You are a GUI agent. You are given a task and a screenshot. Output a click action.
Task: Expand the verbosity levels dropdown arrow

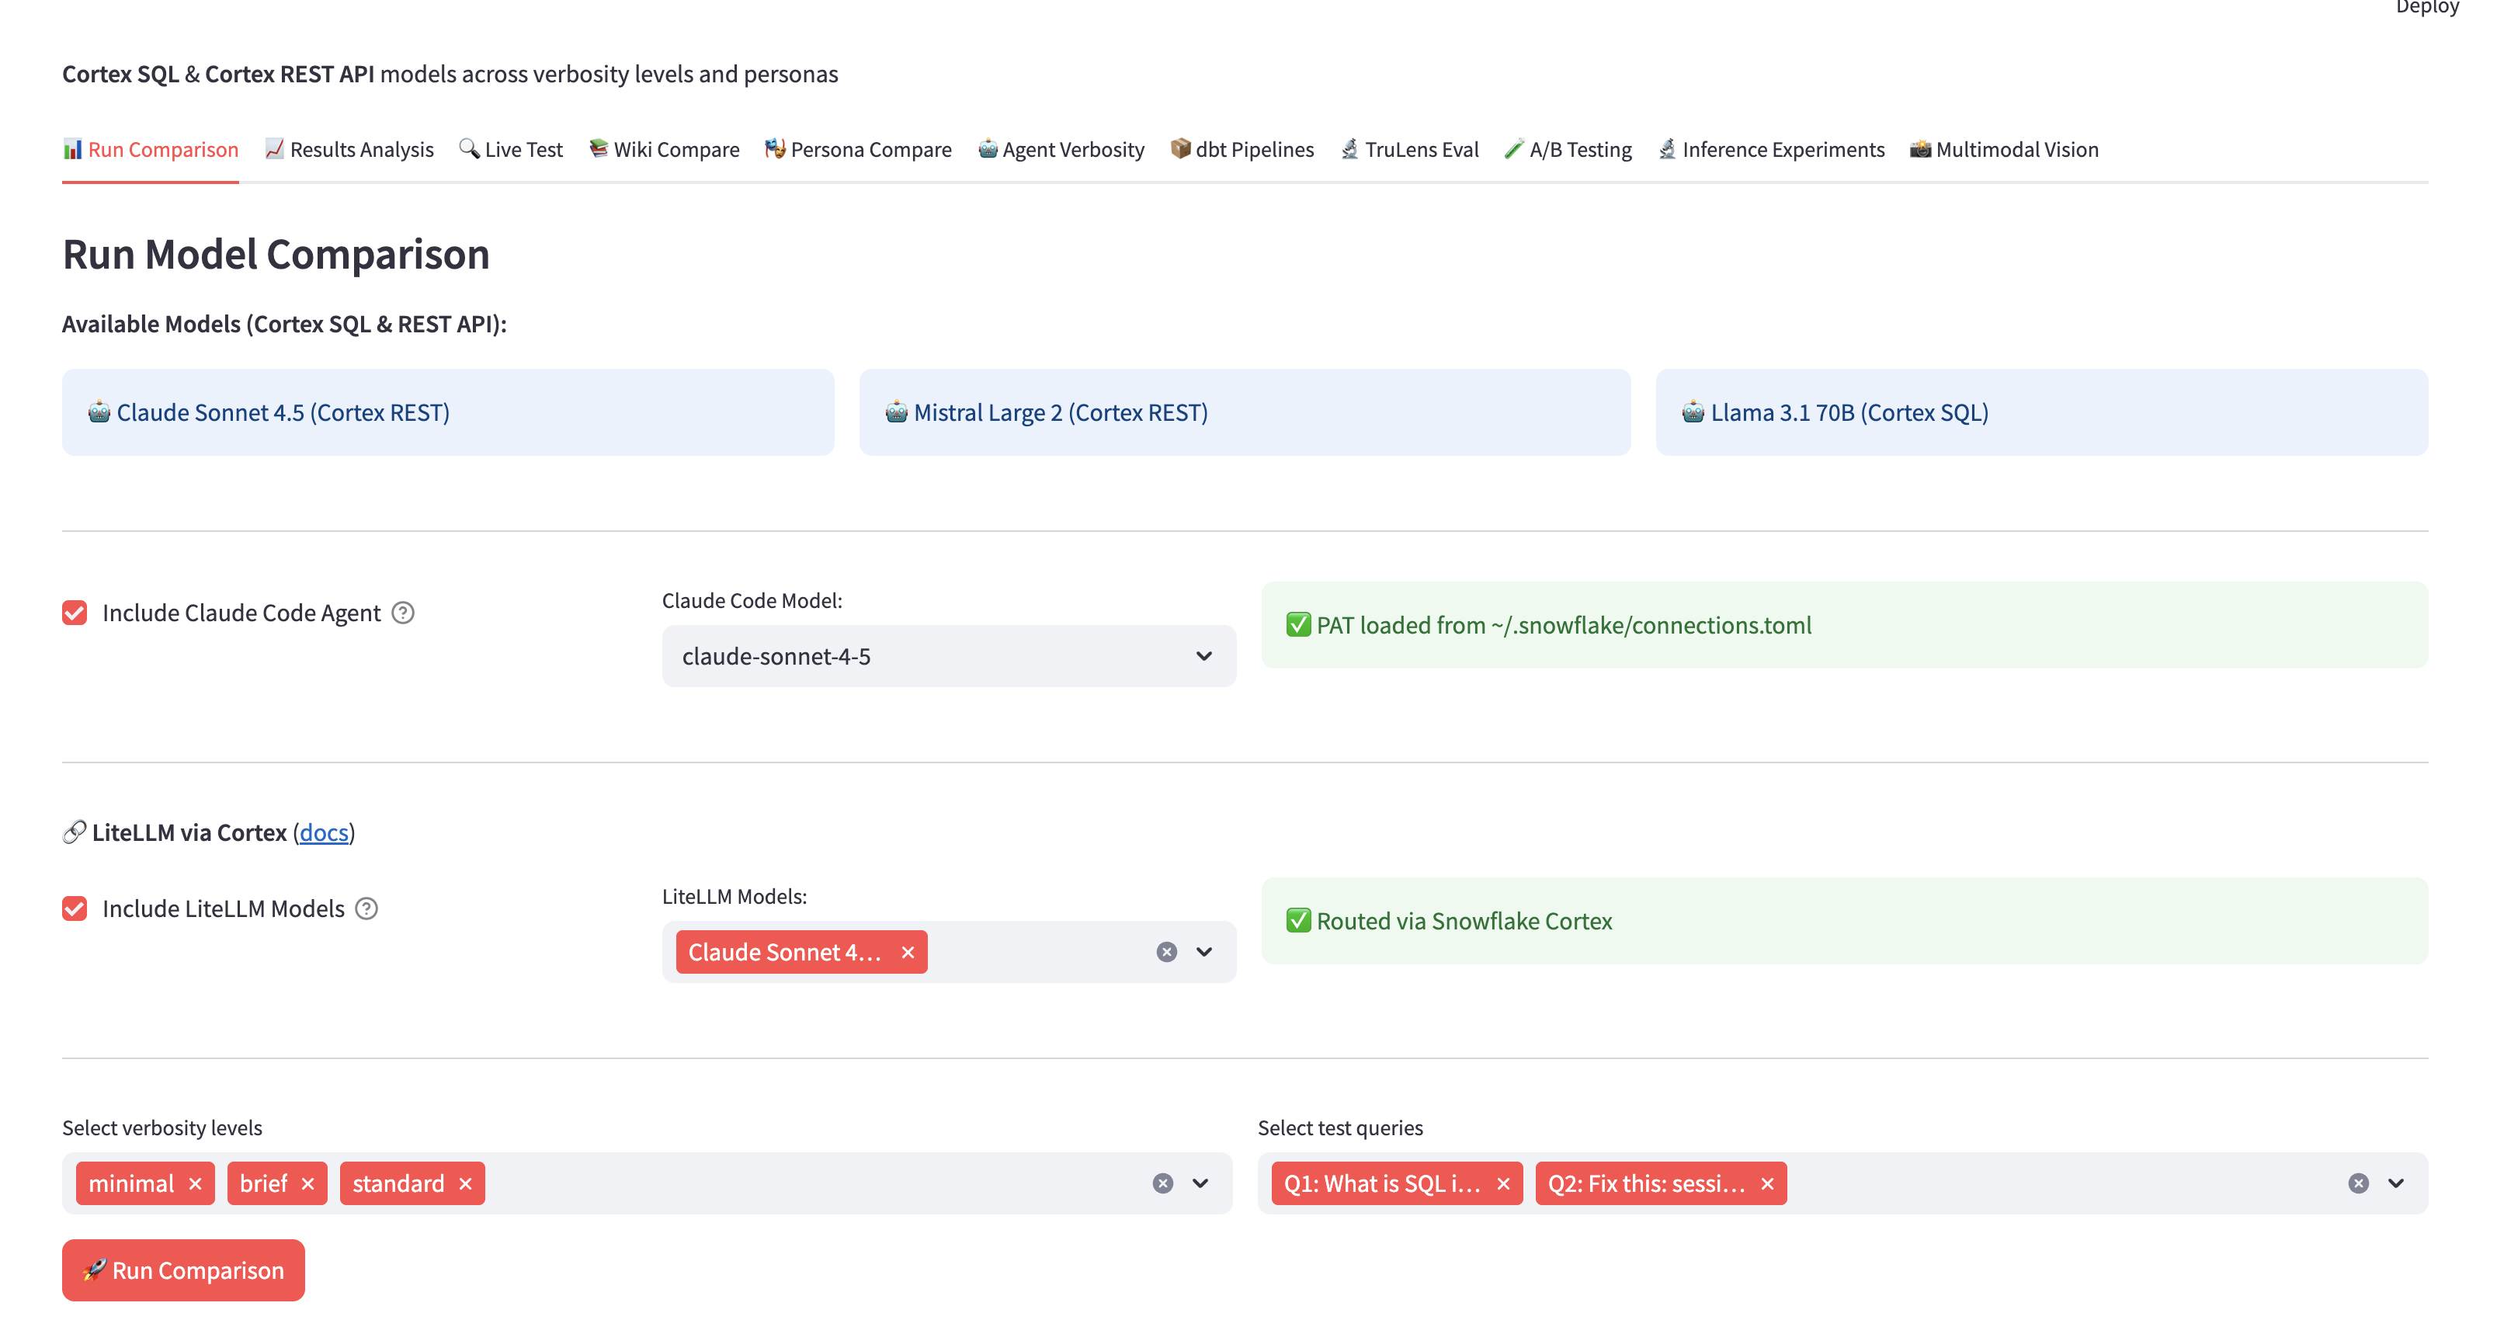click(x=1200, y=1183)
